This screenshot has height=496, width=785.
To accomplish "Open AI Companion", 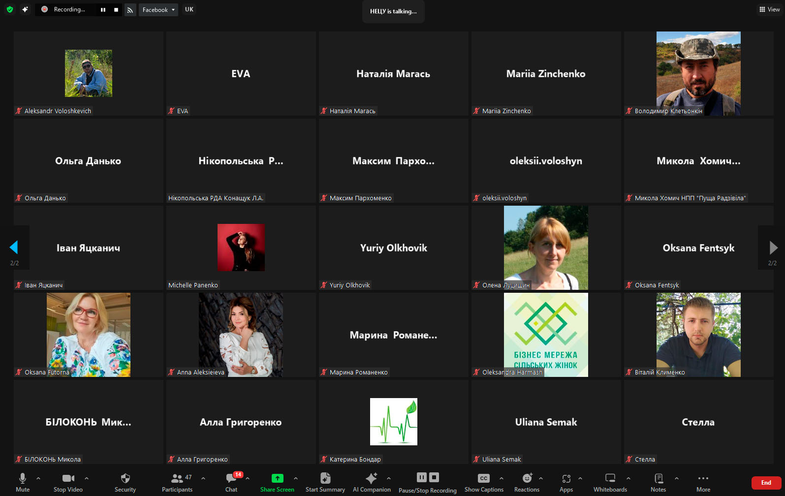I will pos(371,482).
